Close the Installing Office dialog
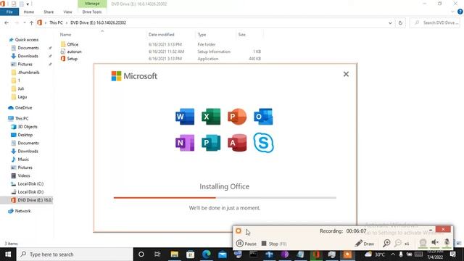 [346, 74]
